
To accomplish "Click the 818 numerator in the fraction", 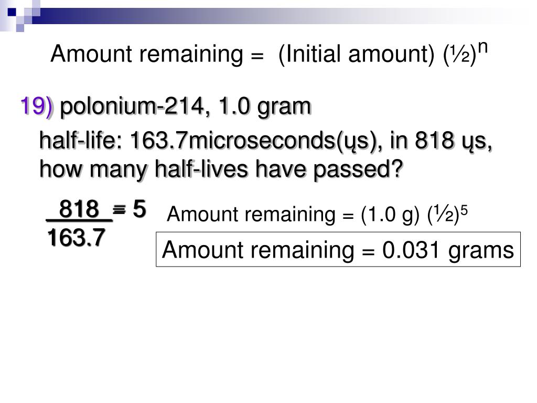I will click(x=79, y=209).
